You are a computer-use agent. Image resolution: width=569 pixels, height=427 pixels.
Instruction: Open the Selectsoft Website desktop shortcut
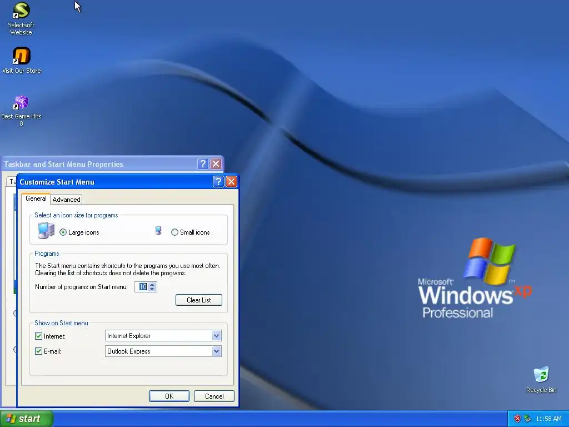tap(21, 18)
